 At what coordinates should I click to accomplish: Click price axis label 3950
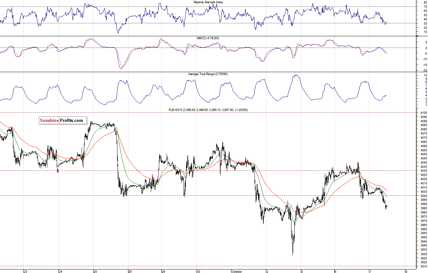pyautogui.click(x=423, y=237)
